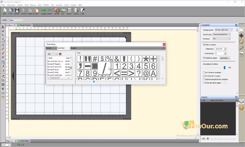The height and width of the screenshot is (147, 245).
Task: Toggle layer visibility eye icon in Ebenen
Action: pyautogui.click(x=202, y=101)
